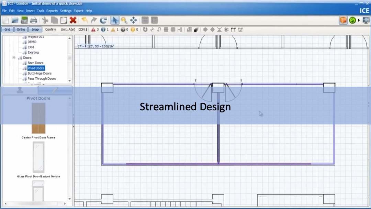Select Butt Hinge Doors in the tree
The width and height of the screenshot is (371, 209).
click(x=40, y=73)
